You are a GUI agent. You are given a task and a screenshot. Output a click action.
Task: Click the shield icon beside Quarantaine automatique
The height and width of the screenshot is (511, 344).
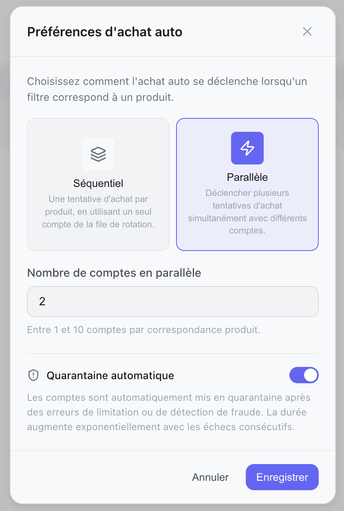tap(33, 375)
